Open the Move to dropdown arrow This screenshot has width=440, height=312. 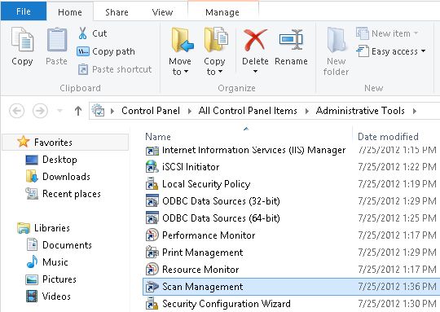point(186,72)
